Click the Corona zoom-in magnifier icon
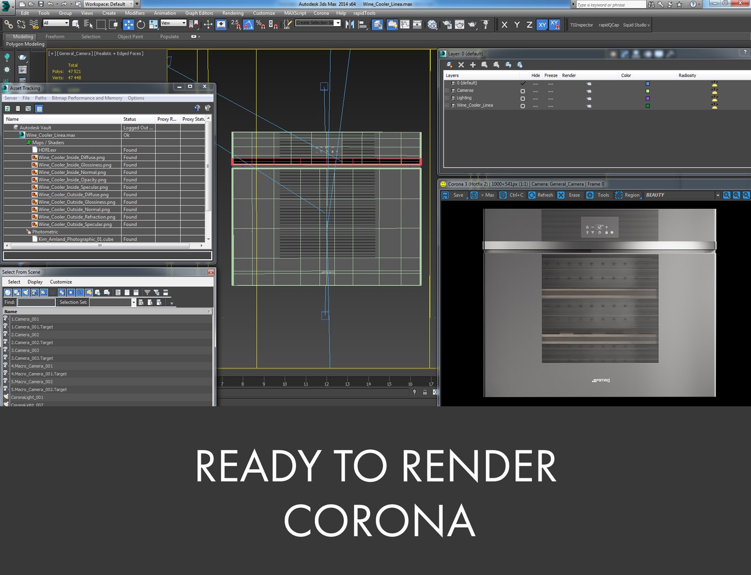Image resolution: width=751 pixels, height=575 pixels. tap(727, 195)
